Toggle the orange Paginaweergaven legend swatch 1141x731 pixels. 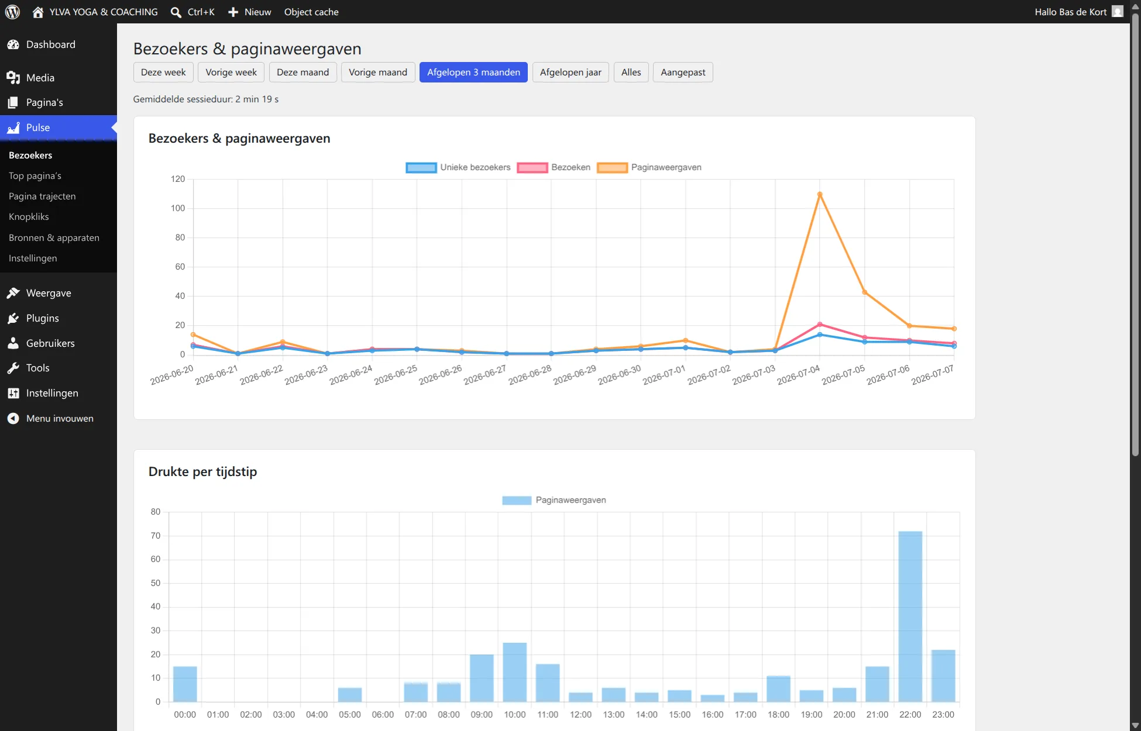[x=612, y=168]
